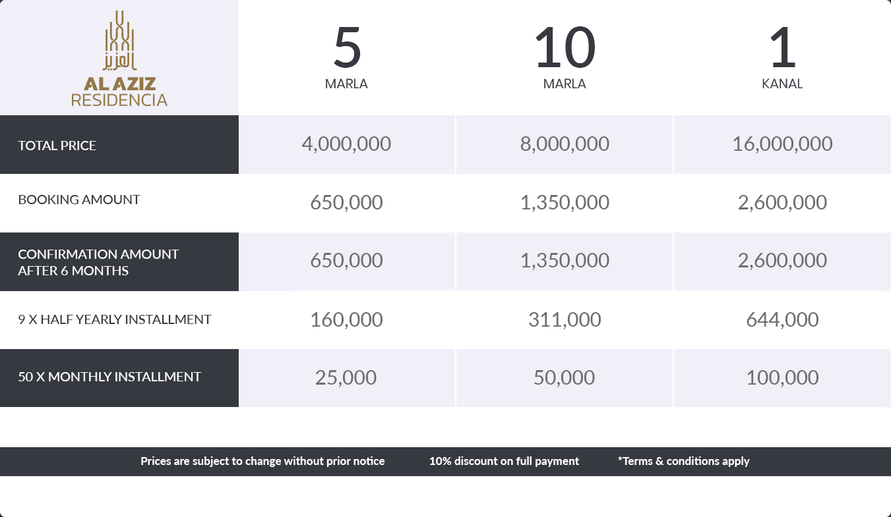Select the 10 Marla column header
The image size is (891, 517).
click(x=565, y=57)
